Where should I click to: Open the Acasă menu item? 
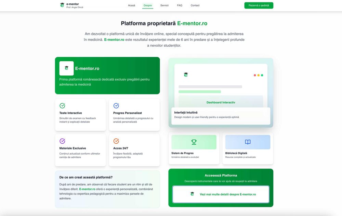click(x=132, y=5)
